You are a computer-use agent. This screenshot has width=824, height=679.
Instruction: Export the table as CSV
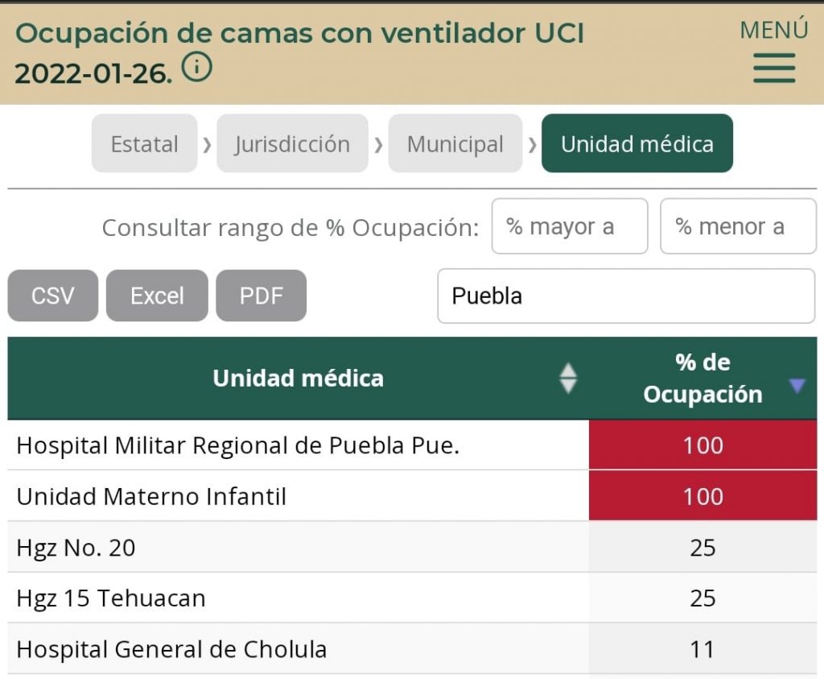[51, 296]
